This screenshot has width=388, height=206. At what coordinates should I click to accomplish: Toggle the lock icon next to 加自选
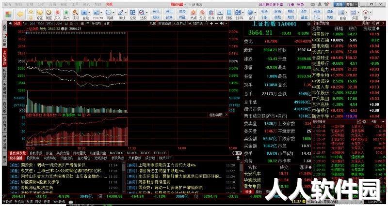click(x=206, y=23)
